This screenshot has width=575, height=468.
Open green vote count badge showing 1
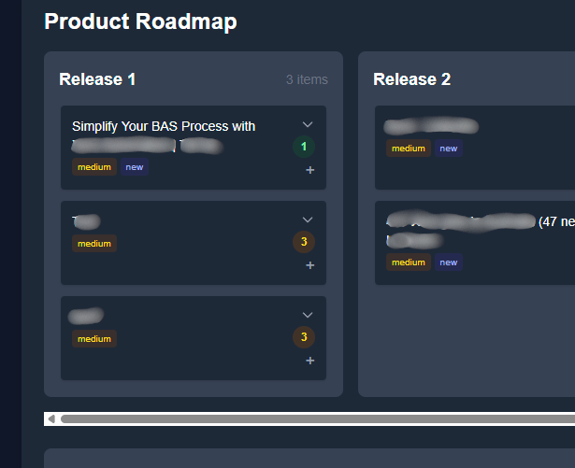(304, 147)
